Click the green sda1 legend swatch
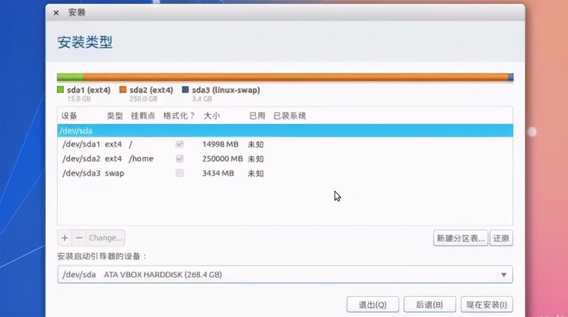The height and width of the screenshot is (317, 568). coord(60,90)
